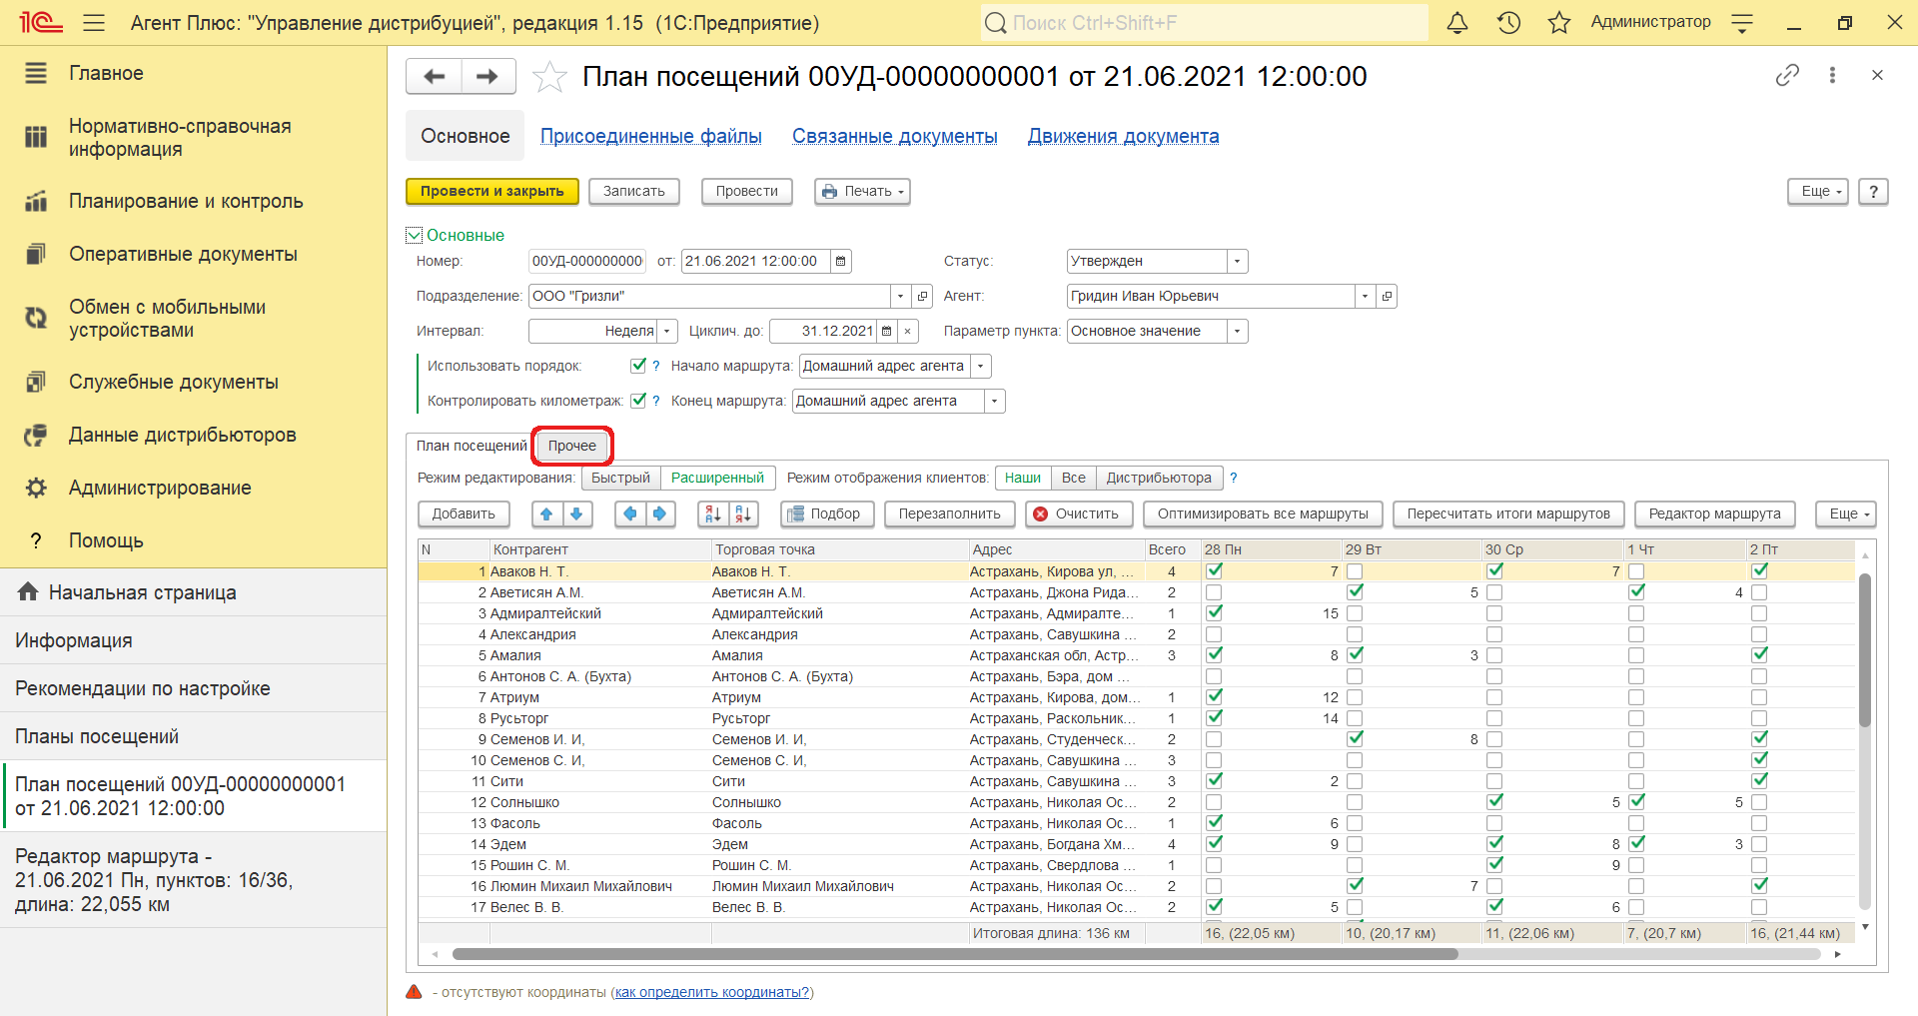Open Администрирование gear section
The image size is (1918, 1016).
(x=160, y=488)
